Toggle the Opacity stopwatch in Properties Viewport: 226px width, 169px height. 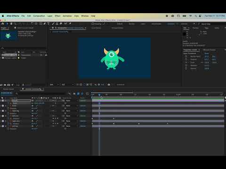coord(186,69)
